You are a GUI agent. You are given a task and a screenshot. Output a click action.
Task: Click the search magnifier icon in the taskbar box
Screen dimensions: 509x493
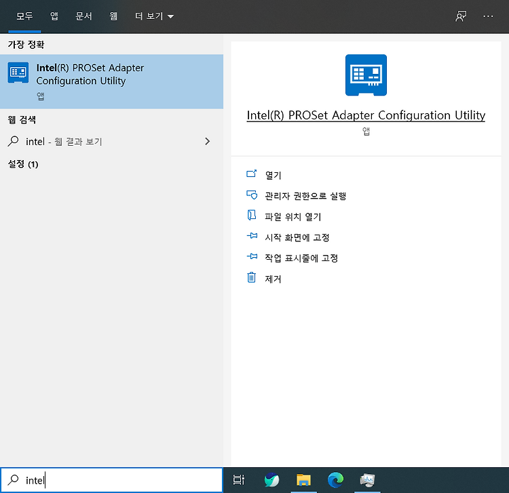click(x=14, y=479)
